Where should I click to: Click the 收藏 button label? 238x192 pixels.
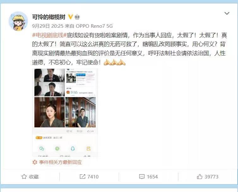click(34, 177)
